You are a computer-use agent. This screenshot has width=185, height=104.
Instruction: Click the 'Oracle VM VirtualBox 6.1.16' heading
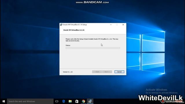tap(74, 30)
